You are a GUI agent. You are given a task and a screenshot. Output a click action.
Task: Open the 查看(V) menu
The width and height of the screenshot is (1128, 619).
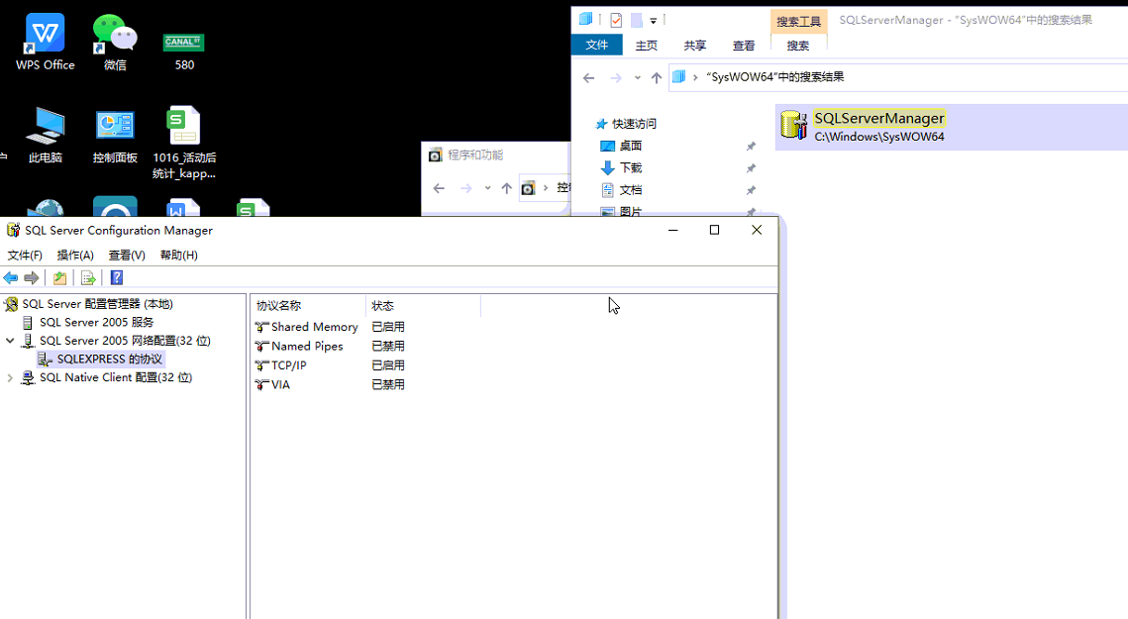(x=127, y=255)
